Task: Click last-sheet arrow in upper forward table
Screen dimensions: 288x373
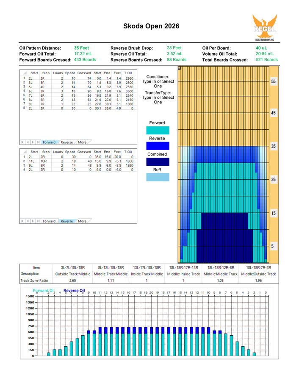Action: (38, 142)
